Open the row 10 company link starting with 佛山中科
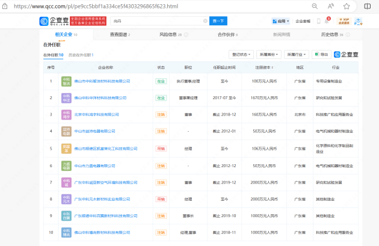The image size is (379, 246). pyautogui.click(x=102, y=233)
